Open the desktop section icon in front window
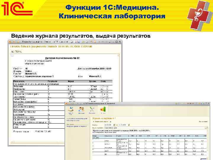This screenshot has height=160, width=213. point(71,111)
